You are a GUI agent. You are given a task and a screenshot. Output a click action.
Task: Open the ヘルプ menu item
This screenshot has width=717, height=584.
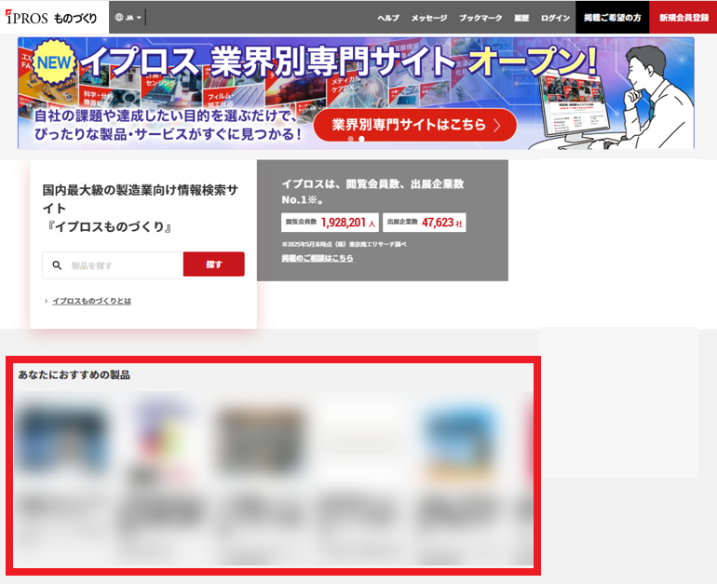click(388, 18)
